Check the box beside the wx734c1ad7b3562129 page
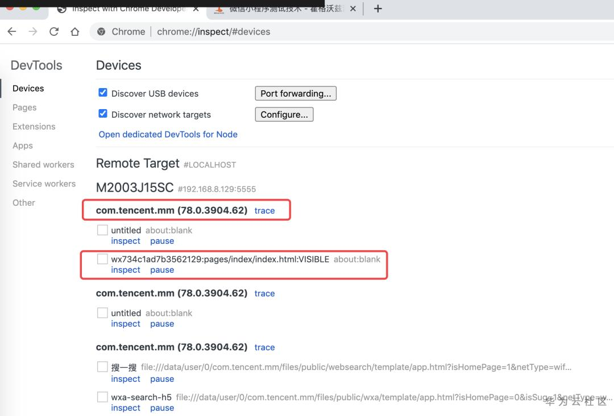 tap(102, 259)
